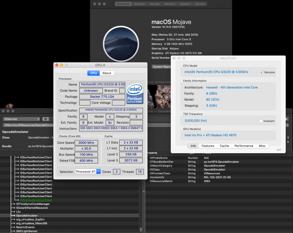This screenshot has height=233, width=293.
Task: Select the org_virtualbox_VBoxUSB tree row
Action: (70, 223)
